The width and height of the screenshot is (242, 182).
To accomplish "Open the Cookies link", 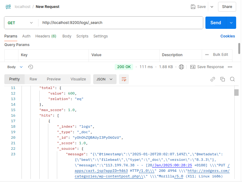I will 228,36.
